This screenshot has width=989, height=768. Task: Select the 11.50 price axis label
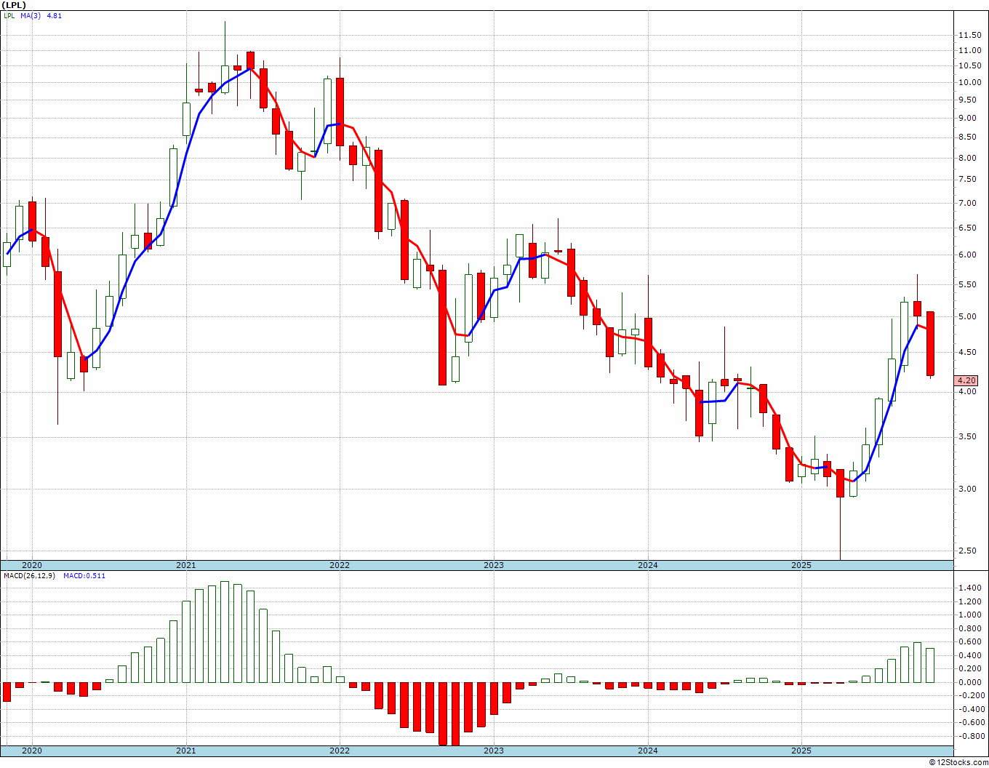coord(969,35)
